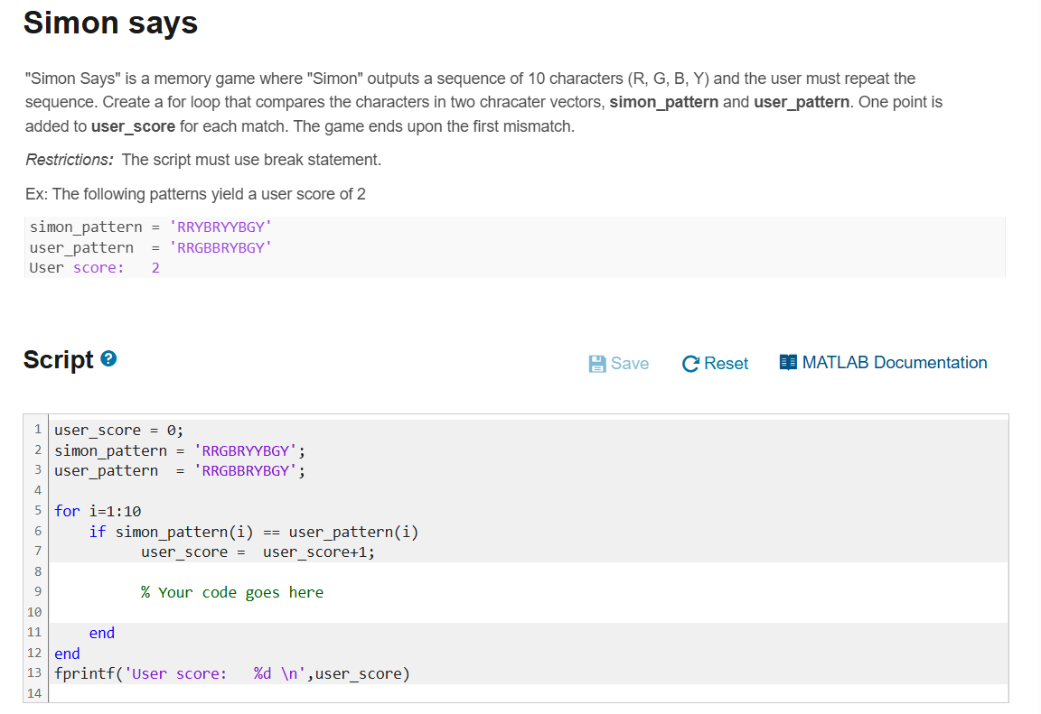Click the 'if simon_pattern(i) == user_pattern(i)' line
The width and height of the screenshot is (1041, 714).
click(254, 532)
